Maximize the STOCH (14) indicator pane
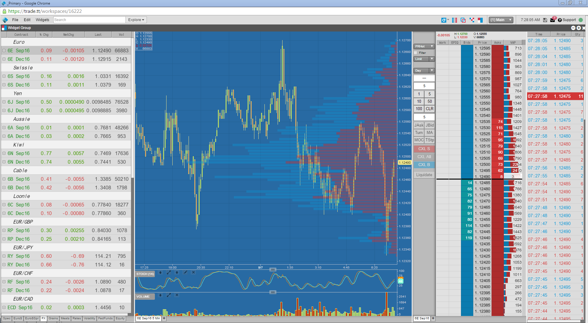The image size is (588, 323). (169, 273)
